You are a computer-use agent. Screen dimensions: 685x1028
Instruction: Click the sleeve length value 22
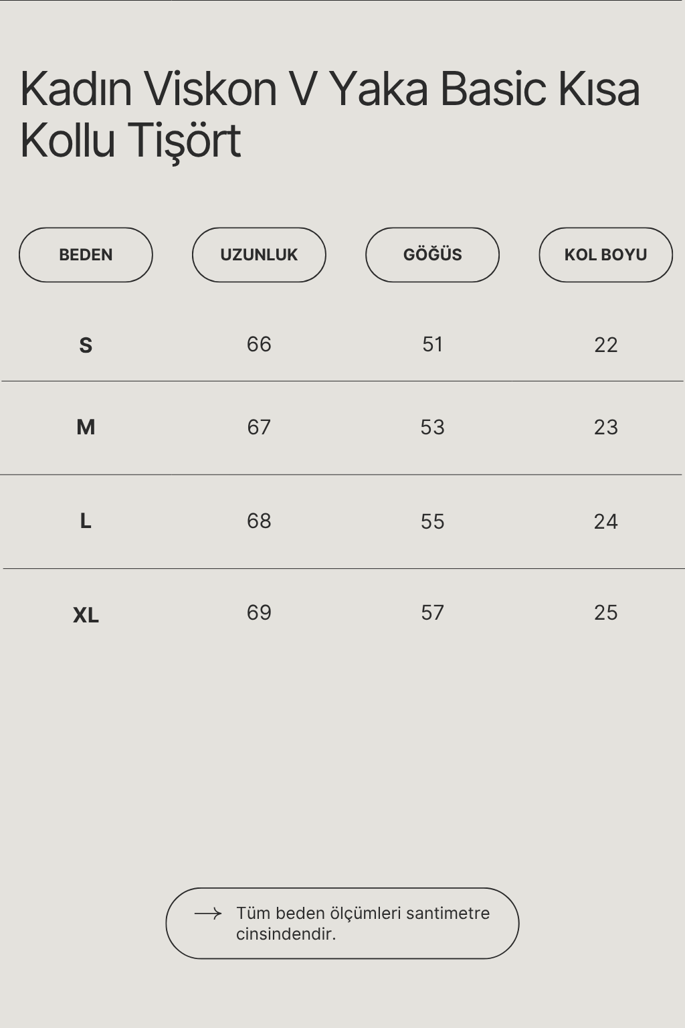click(x=605, y=345)
